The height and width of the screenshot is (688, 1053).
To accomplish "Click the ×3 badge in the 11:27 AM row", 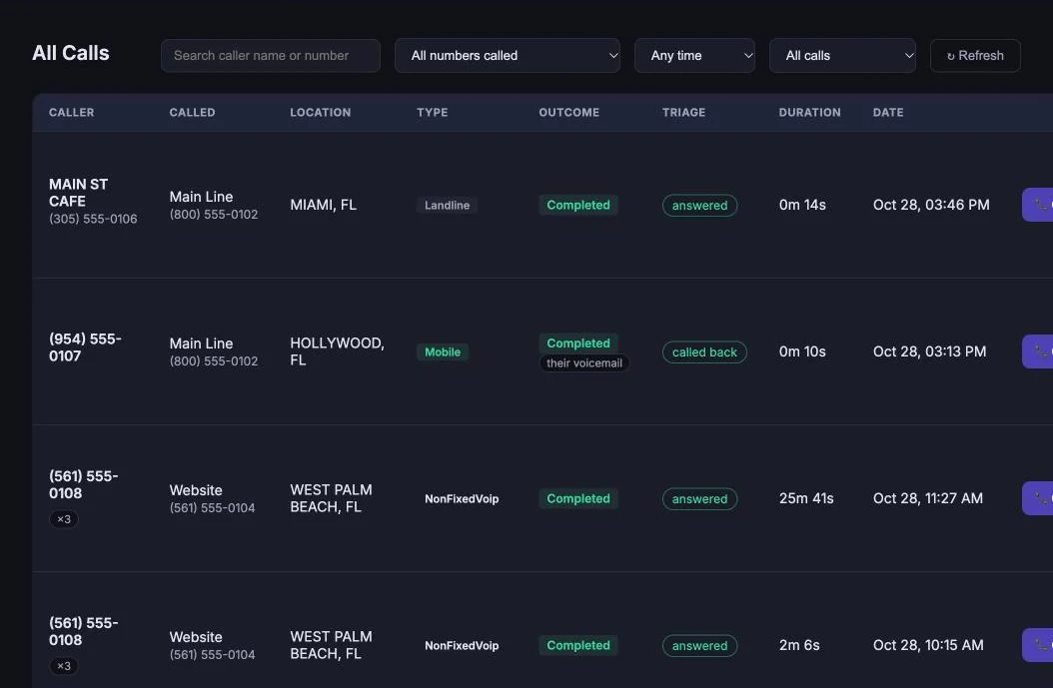I will coord(64,519).
